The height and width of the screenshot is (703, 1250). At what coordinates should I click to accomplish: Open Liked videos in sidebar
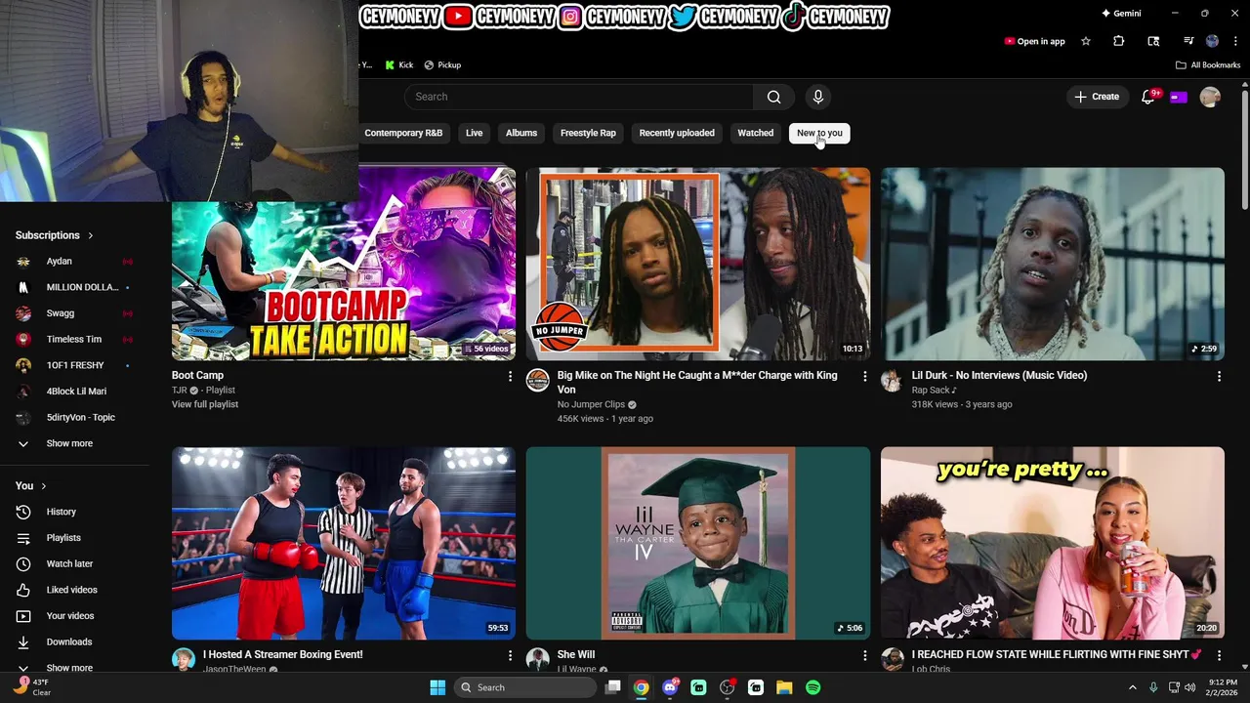point(73,590)
